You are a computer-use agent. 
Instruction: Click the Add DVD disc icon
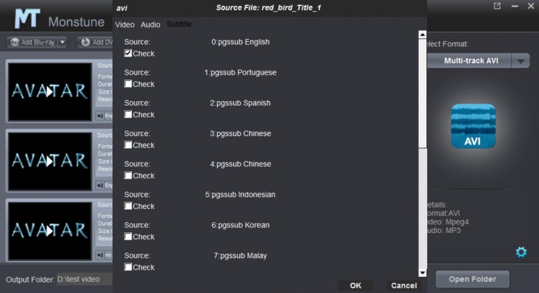(86, 42)
